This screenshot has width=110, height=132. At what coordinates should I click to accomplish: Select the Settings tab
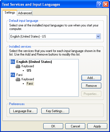pyautogui.click(x=10, y=13)
